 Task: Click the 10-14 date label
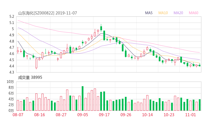pyautogui.click(x=147, y=115)
